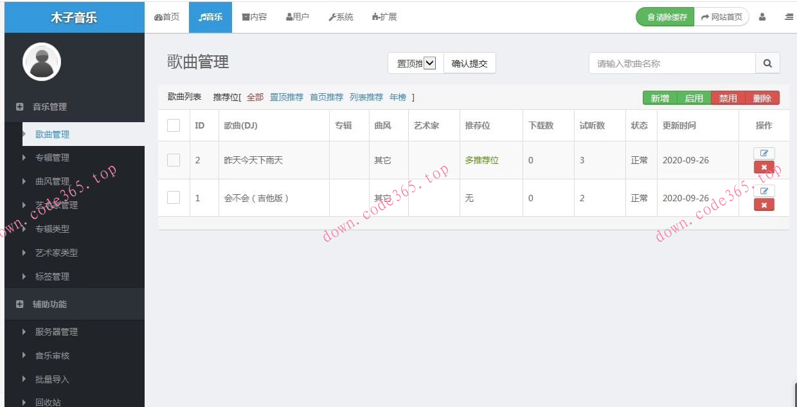Select the 首页推荐 filter link
The height and width of the screenshot is (407, 797).
click(326, 97)
